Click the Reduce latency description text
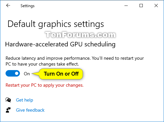 click(x=75, y=61)
